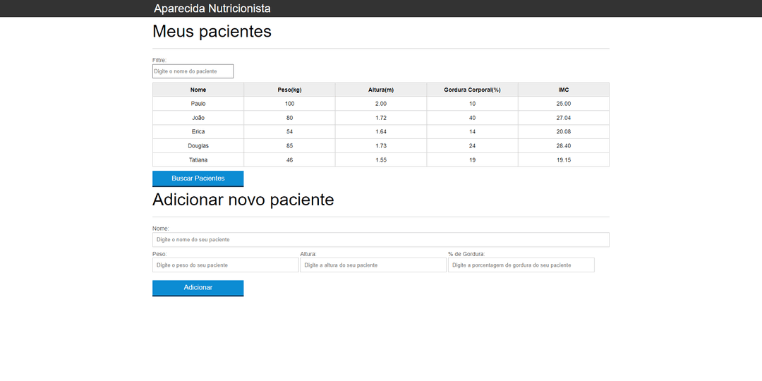
Task: Click the Altura(m) column header
Action: point(381,90)
